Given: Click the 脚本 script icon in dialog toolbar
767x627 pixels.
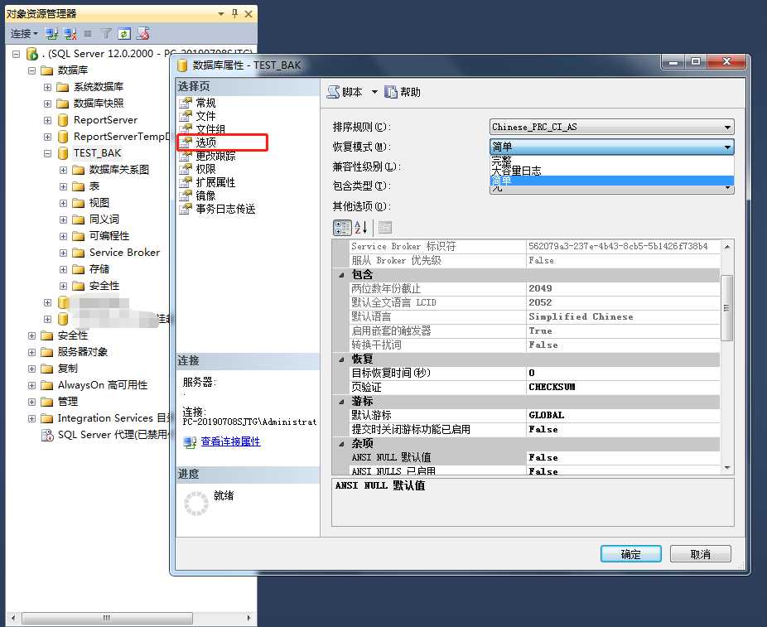Looking at the screenshot, I should click(334, 92).
